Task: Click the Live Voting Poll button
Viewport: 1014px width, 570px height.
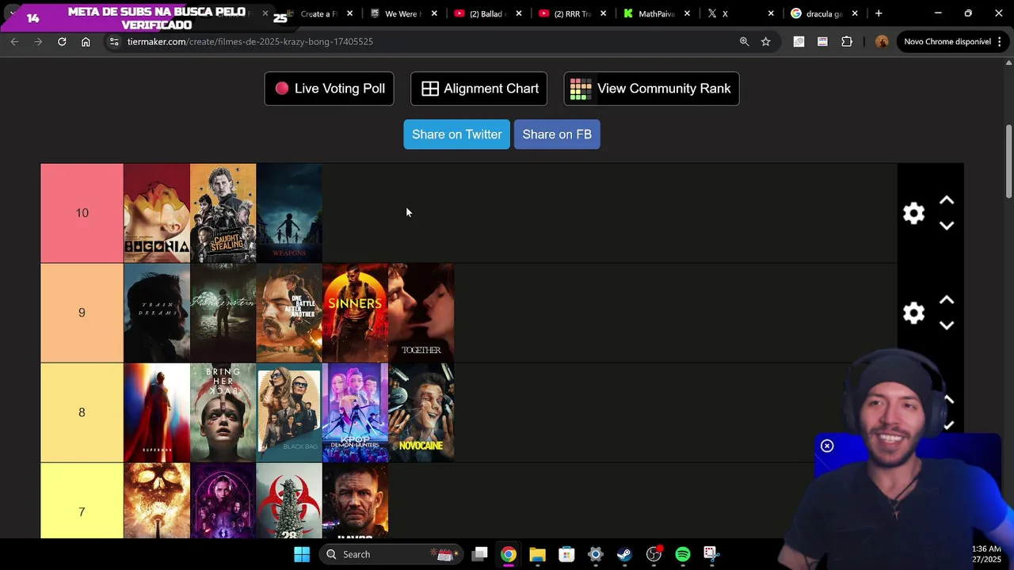Action: (x=329, y=89)
